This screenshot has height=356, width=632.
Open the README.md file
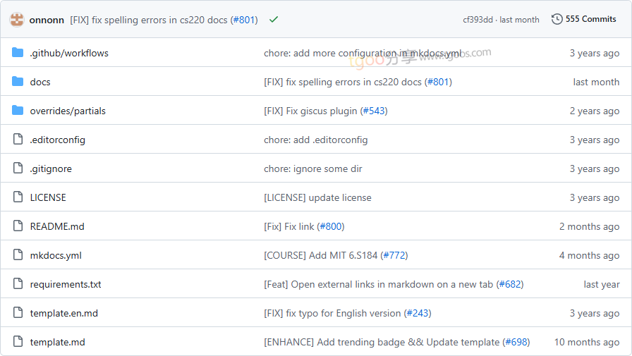[57, 226]
